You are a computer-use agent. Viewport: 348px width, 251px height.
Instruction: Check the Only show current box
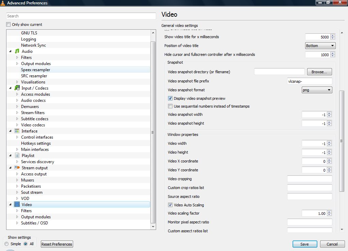[x=9, y=25]
